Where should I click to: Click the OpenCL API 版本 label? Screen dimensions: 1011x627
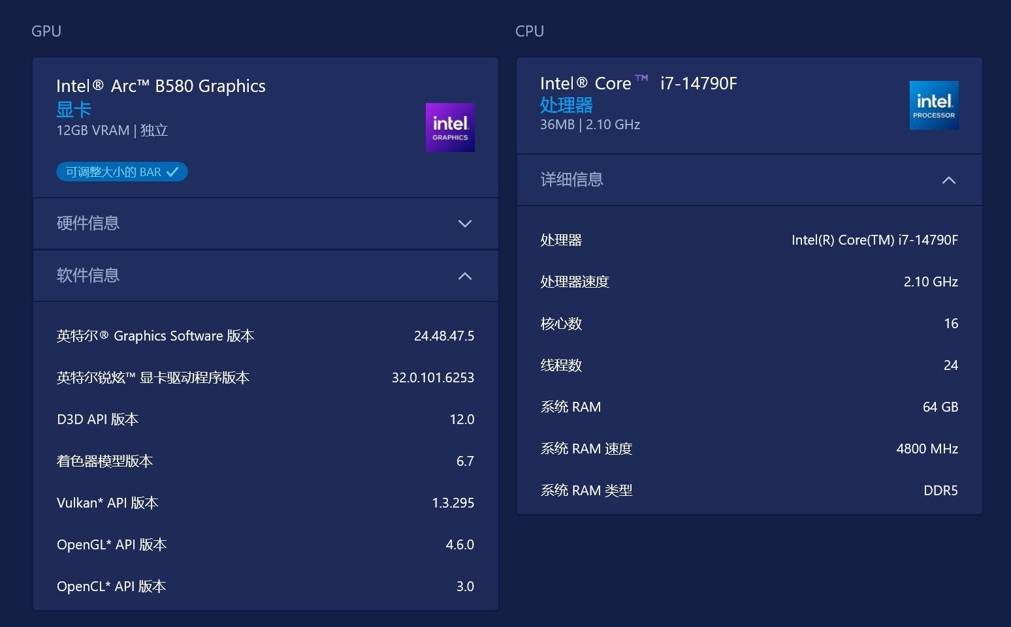coord(111,587)
